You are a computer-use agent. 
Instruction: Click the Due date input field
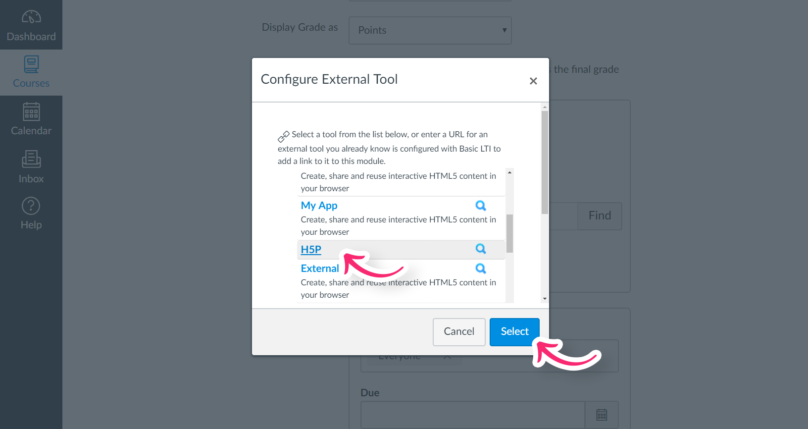click(473, 415)
